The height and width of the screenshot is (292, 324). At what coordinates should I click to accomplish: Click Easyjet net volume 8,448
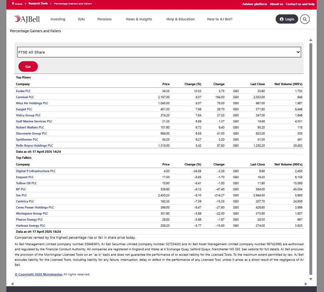[x=299, y=109]
